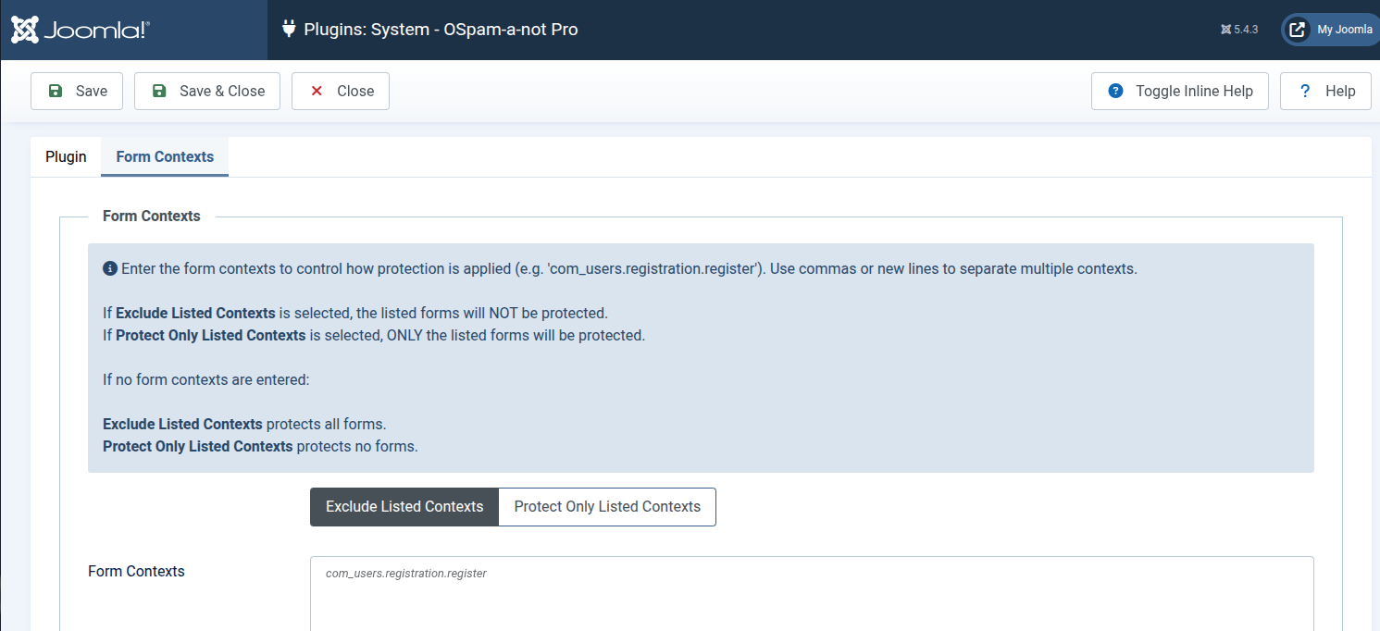Select the Form Contexts tab
This screenshot has height=631, width=1380.
(165, 156)
